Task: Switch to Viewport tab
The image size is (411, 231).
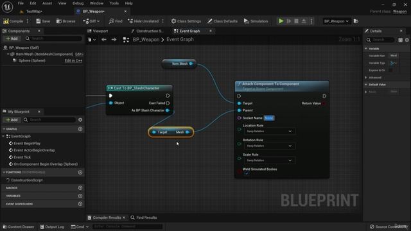Action: click(98, 31)
